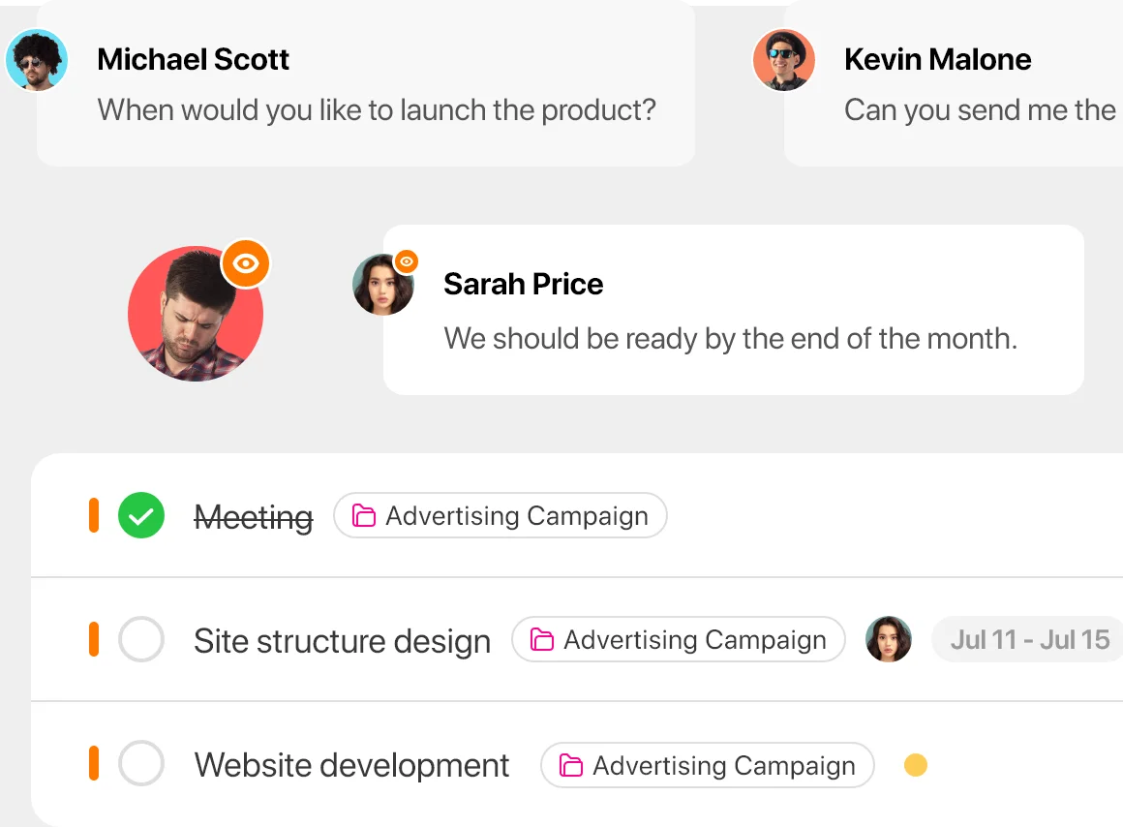Click orange priority bar beside Meeting
The image size is (1123, 827).
point(93,515)
